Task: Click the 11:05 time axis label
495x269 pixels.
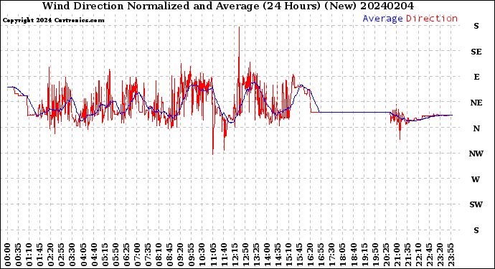Action: tap(212, 255)
